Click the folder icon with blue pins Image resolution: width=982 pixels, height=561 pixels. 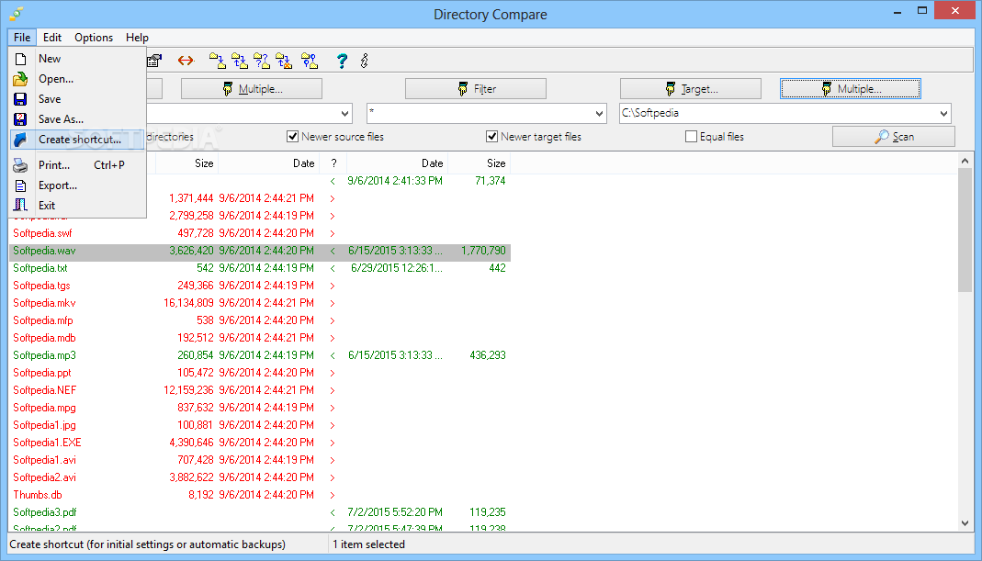point(310,61)
